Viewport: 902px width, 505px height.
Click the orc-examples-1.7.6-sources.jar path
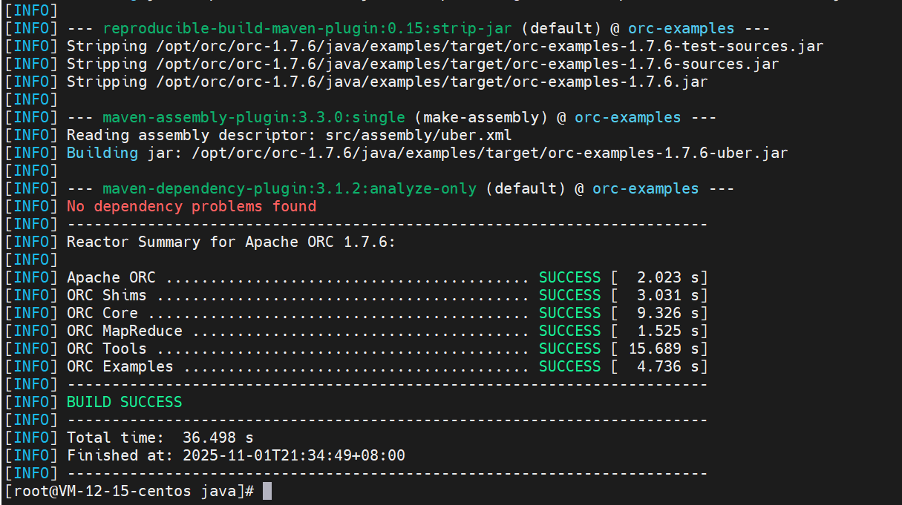click(467, 64)
